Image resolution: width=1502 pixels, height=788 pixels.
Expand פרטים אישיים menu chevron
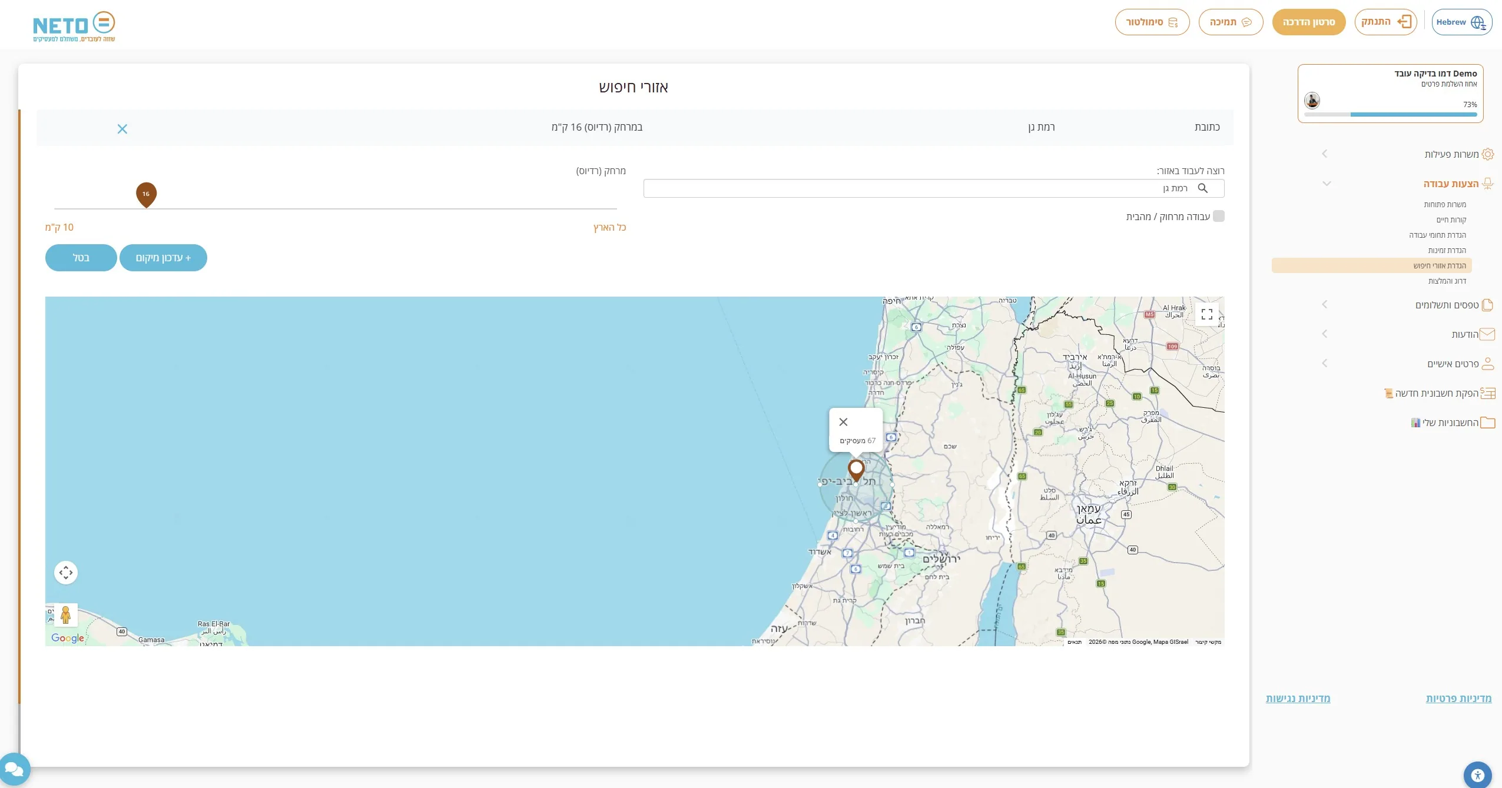1324,363
